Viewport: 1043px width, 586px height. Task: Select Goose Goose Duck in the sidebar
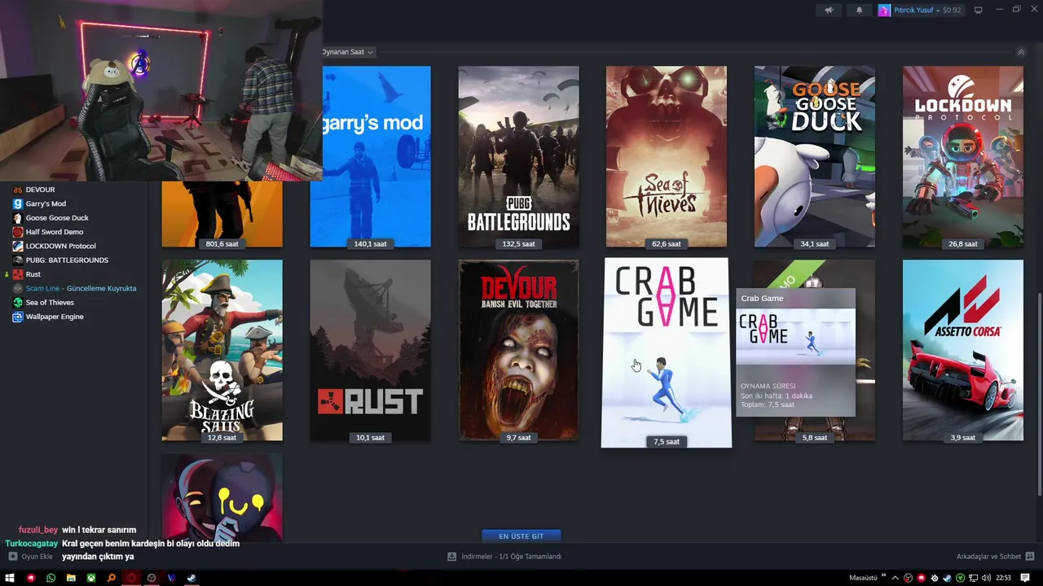tap(57, 218)
